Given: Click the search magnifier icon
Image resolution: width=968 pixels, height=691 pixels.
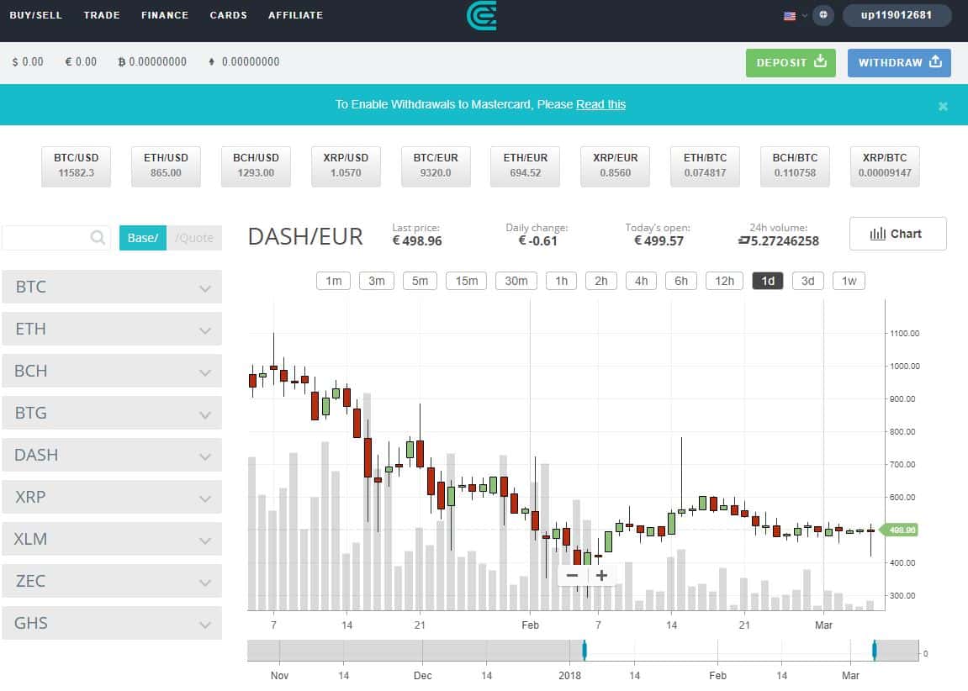Looking at the screenshot, I should coord(98,238).
